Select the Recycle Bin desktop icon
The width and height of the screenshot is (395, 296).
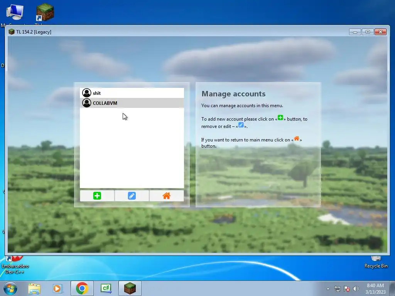tap(376, 262)
